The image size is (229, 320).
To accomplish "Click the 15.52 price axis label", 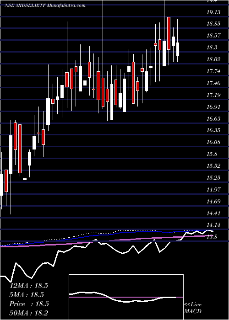I will tap(214, 165).
